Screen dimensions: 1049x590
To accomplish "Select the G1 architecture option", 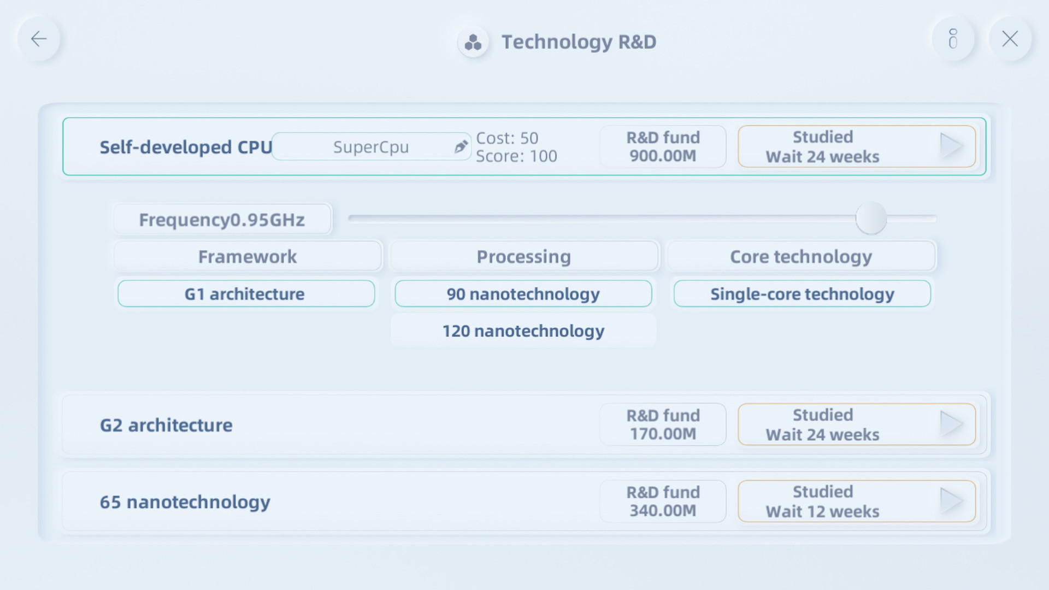I will [x=245, y=294].
